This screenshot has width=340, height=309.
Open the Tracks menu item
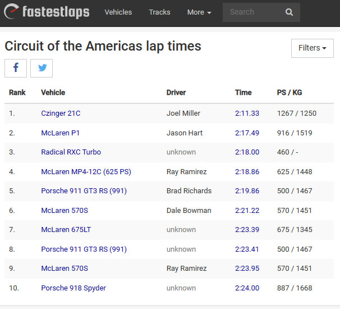159,12
